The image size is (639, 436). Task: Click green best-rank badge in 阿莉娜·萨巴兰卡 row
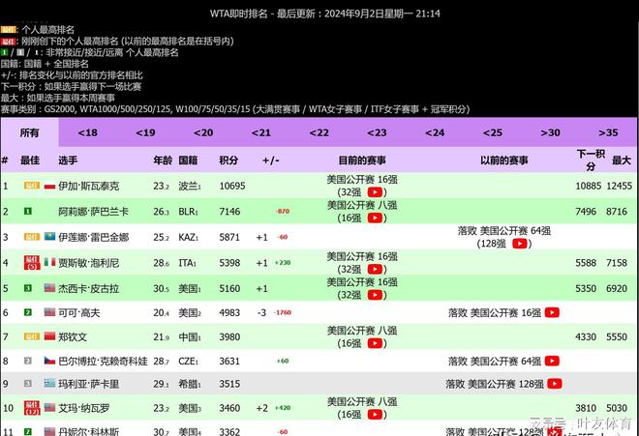point(28,211)
